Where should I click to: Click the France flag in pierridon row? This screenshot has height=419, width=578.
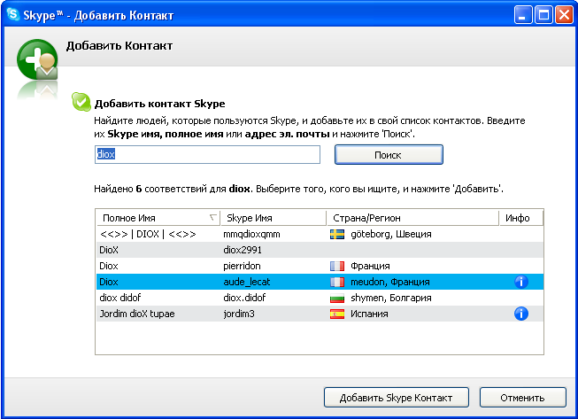pyautogui.click(x=337, y=266)
